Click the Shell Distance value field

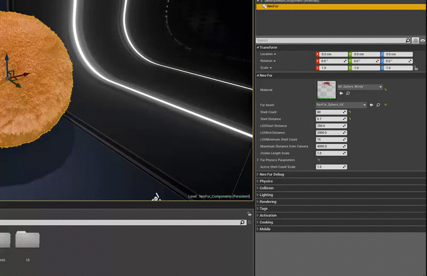pyautogui.click(x=329, y=119)
